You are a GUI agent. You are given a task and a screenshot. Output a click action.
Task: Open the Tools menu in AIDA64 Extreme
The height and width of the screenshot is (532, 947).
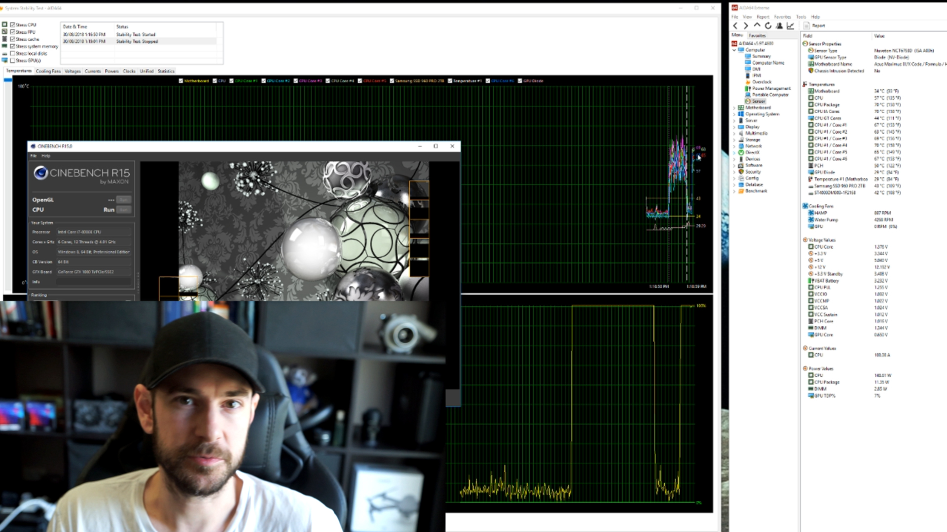[x=801, y=17]
